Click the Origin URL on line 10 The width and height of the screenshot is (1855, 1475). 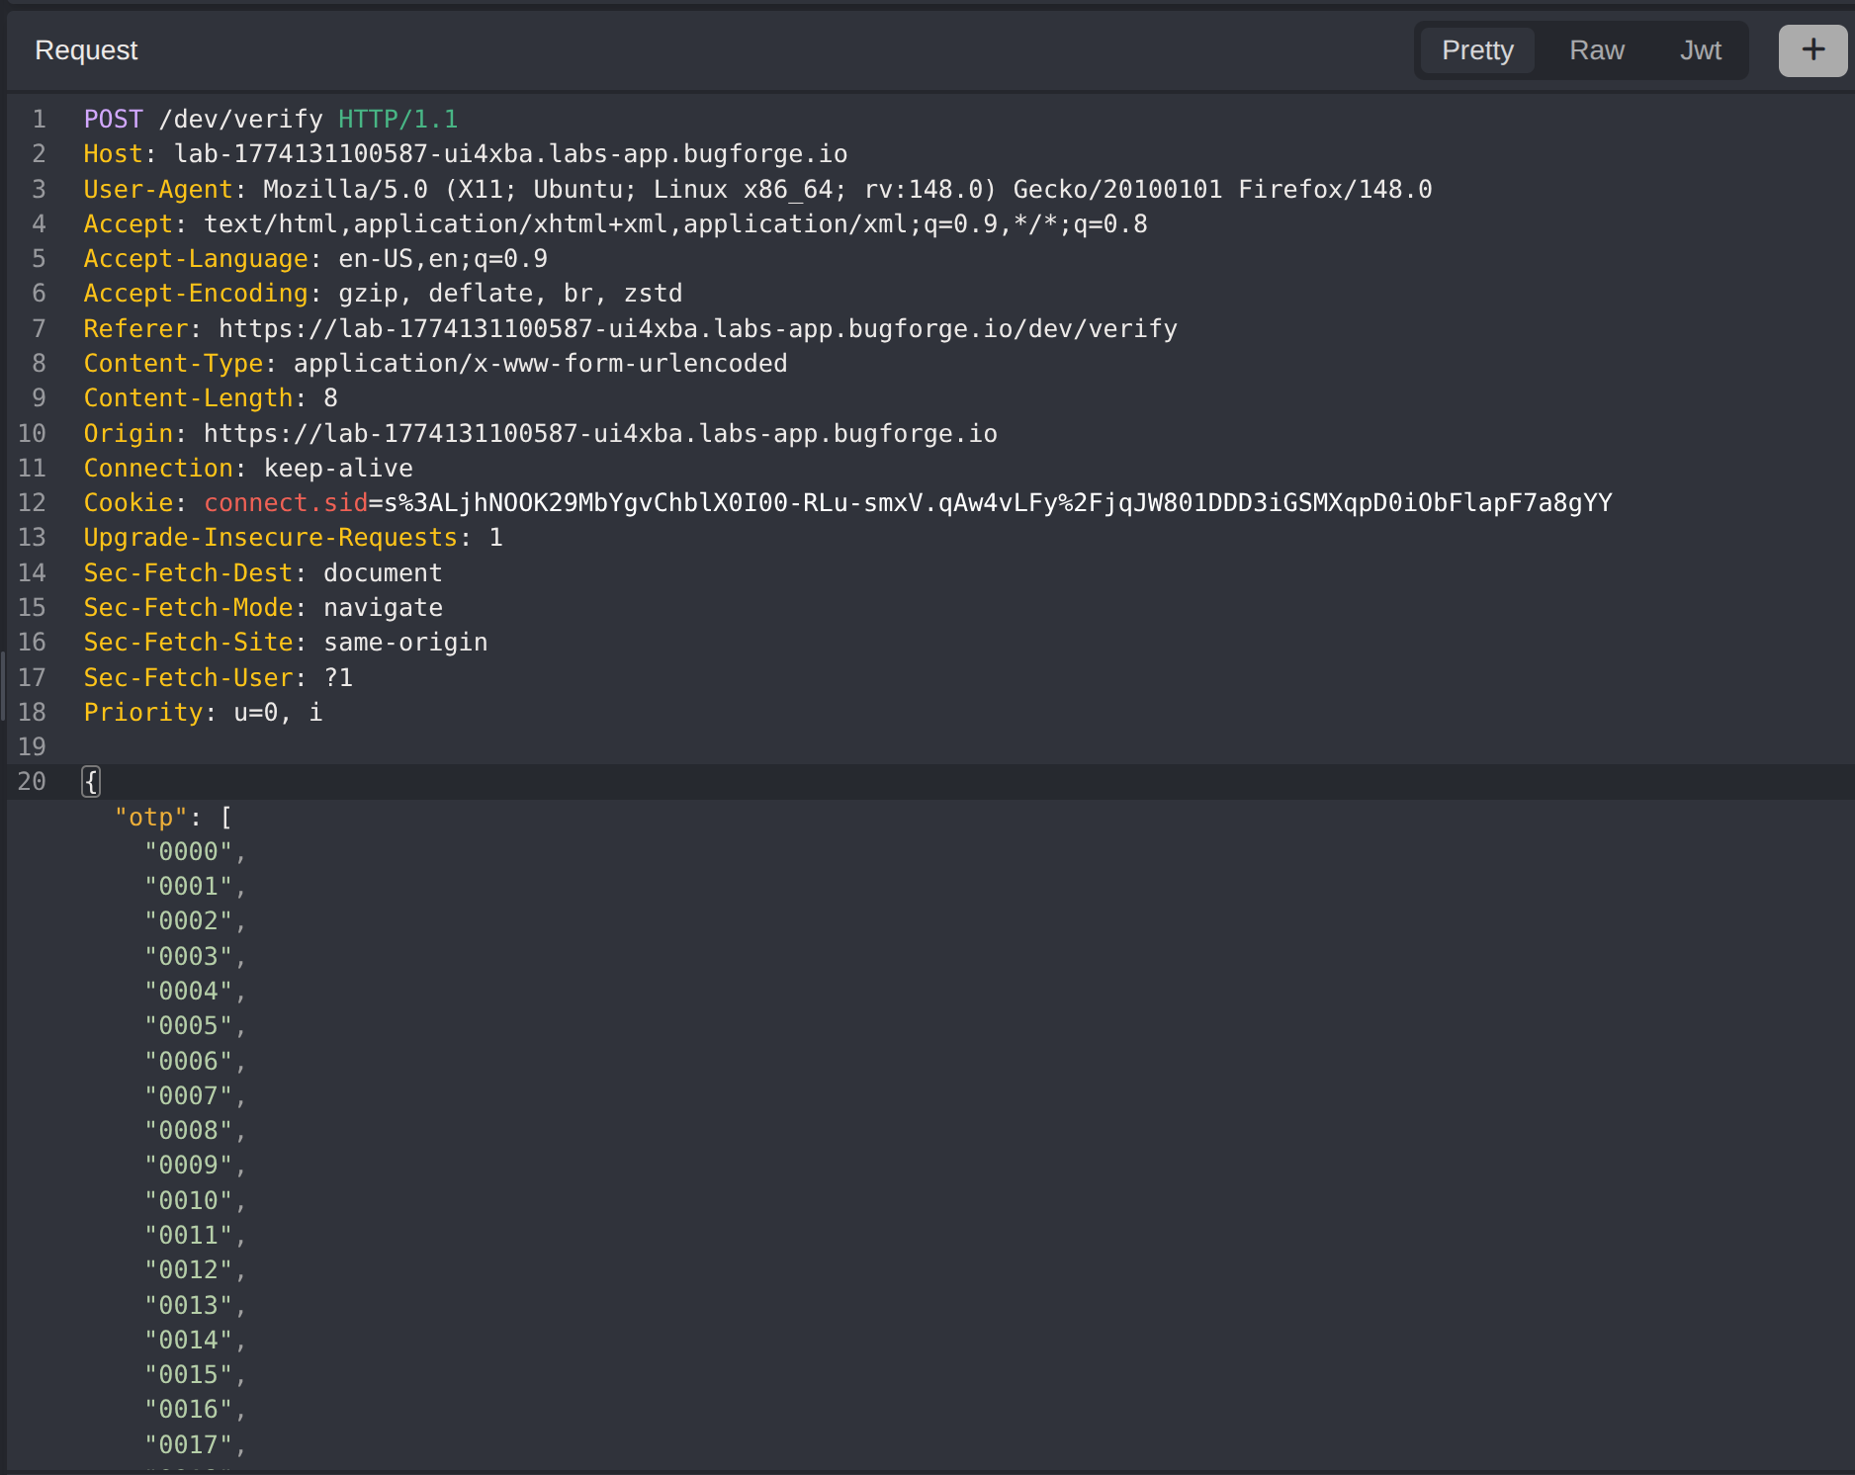(598, 433)
